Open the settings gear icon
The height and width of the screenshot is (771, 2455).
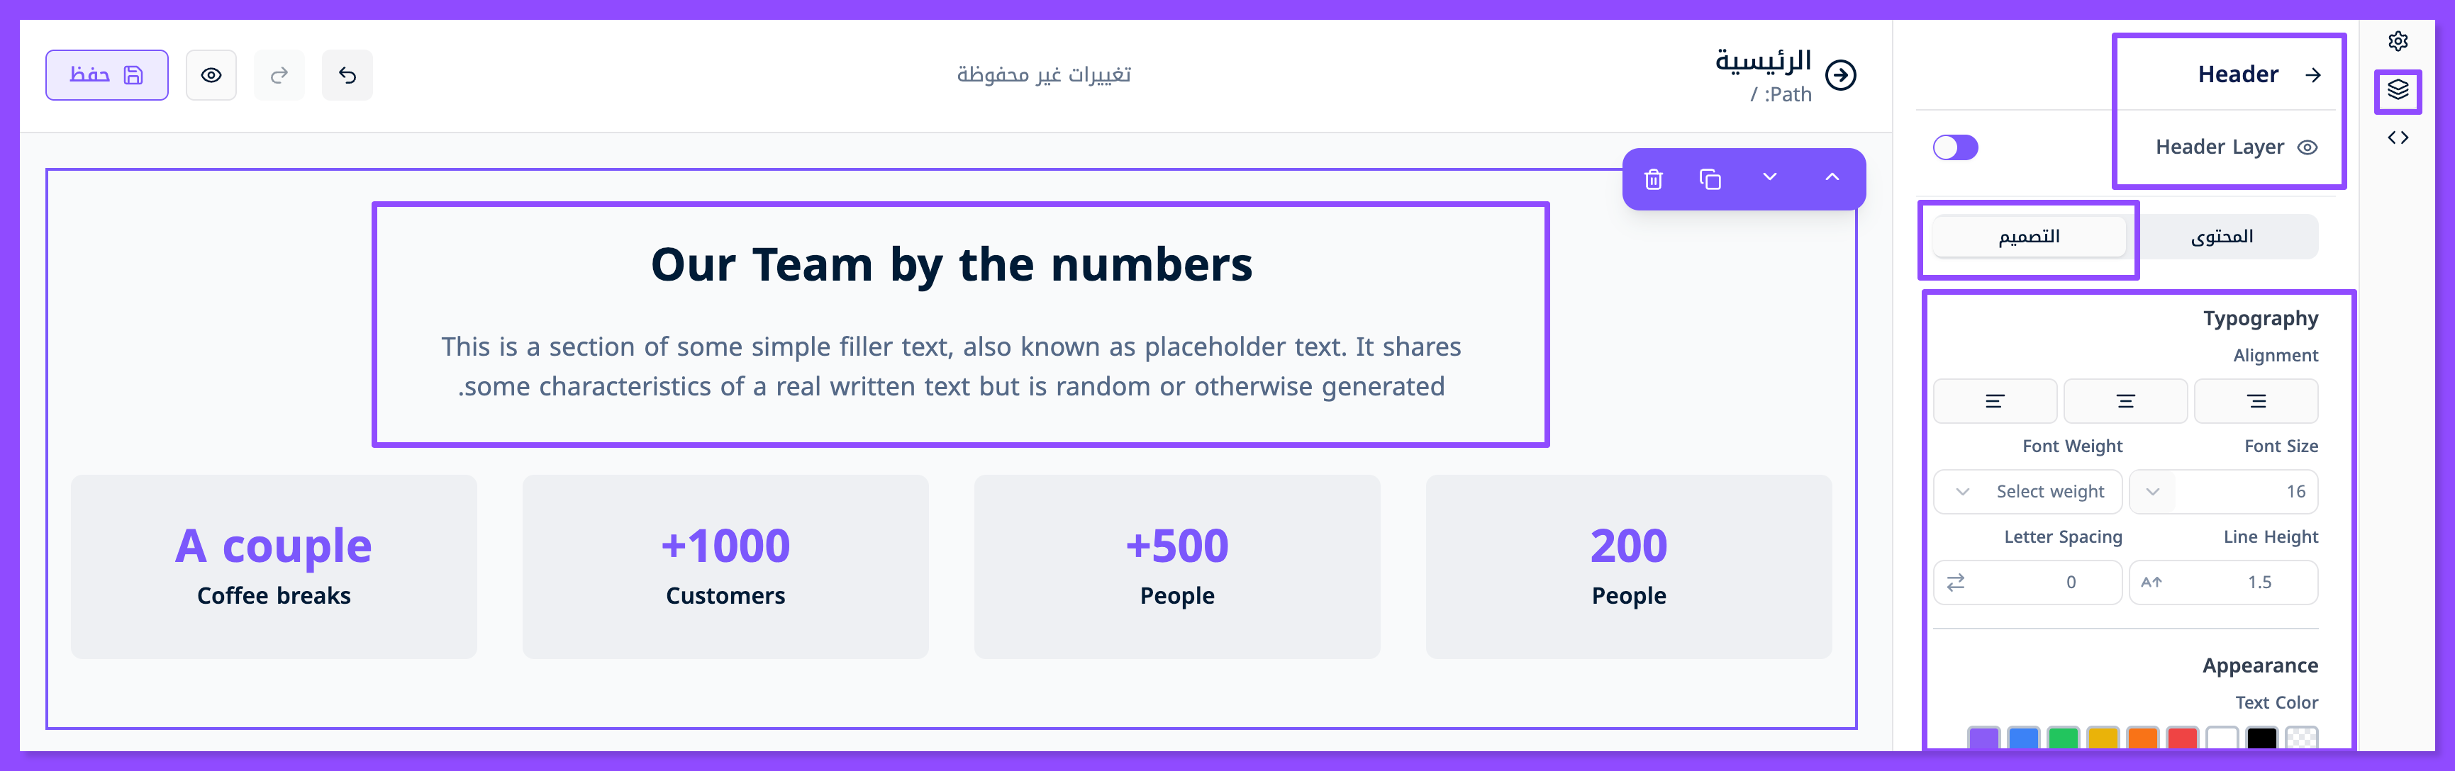click(x=2398, y=41)
